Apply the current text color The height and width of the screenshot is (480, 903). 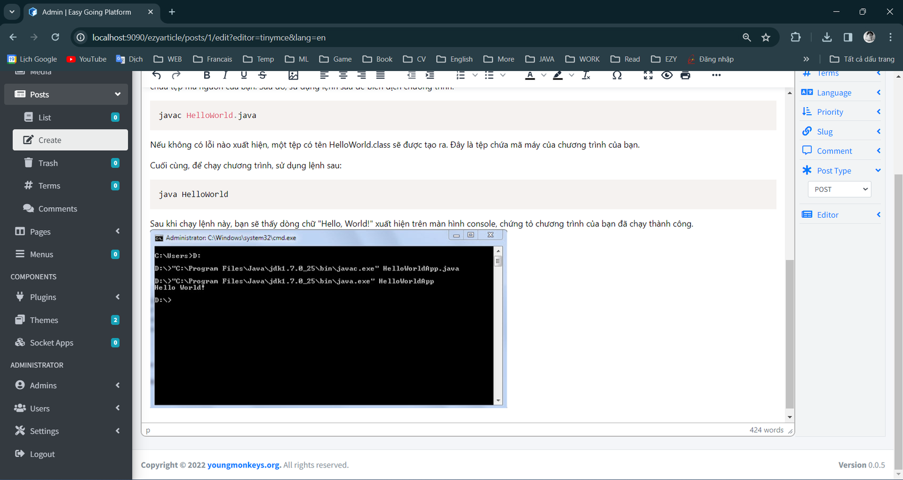(x=530, y=75)
